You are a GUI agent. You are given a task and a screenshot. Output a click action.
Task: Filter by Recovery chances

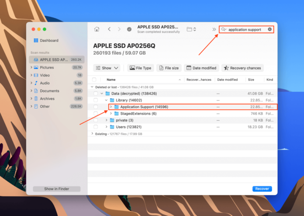tap(242, 68)
